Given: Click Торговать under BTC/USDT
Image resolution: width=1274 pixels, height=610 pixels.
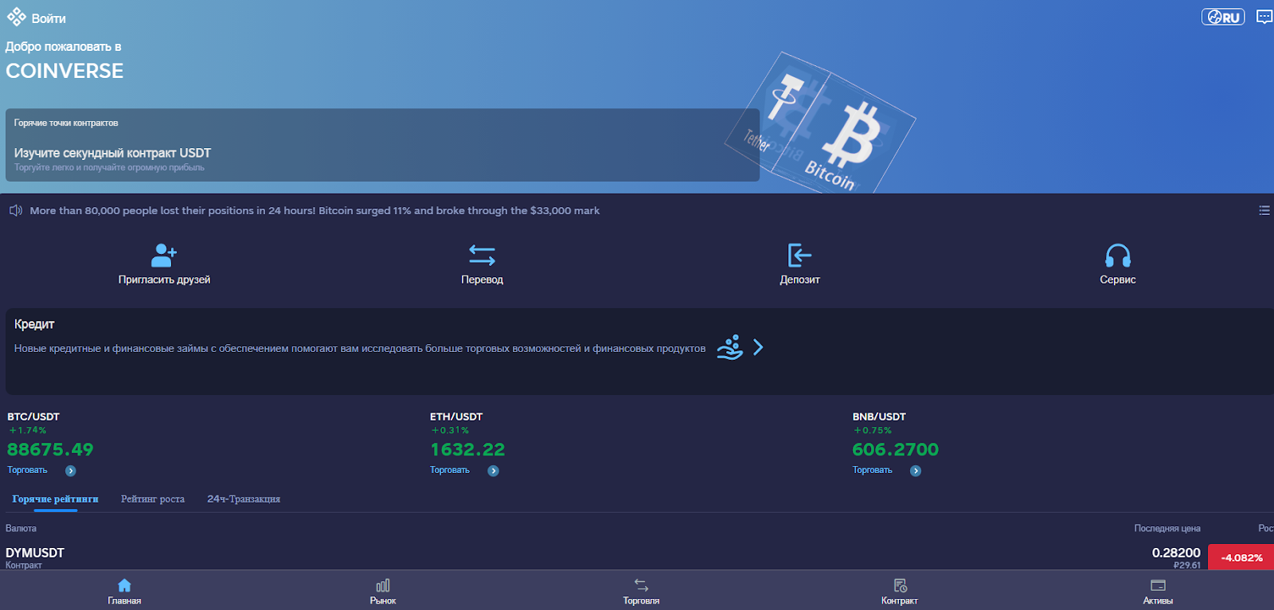Looking at the screenshot, I should click(x=27, y=470).
